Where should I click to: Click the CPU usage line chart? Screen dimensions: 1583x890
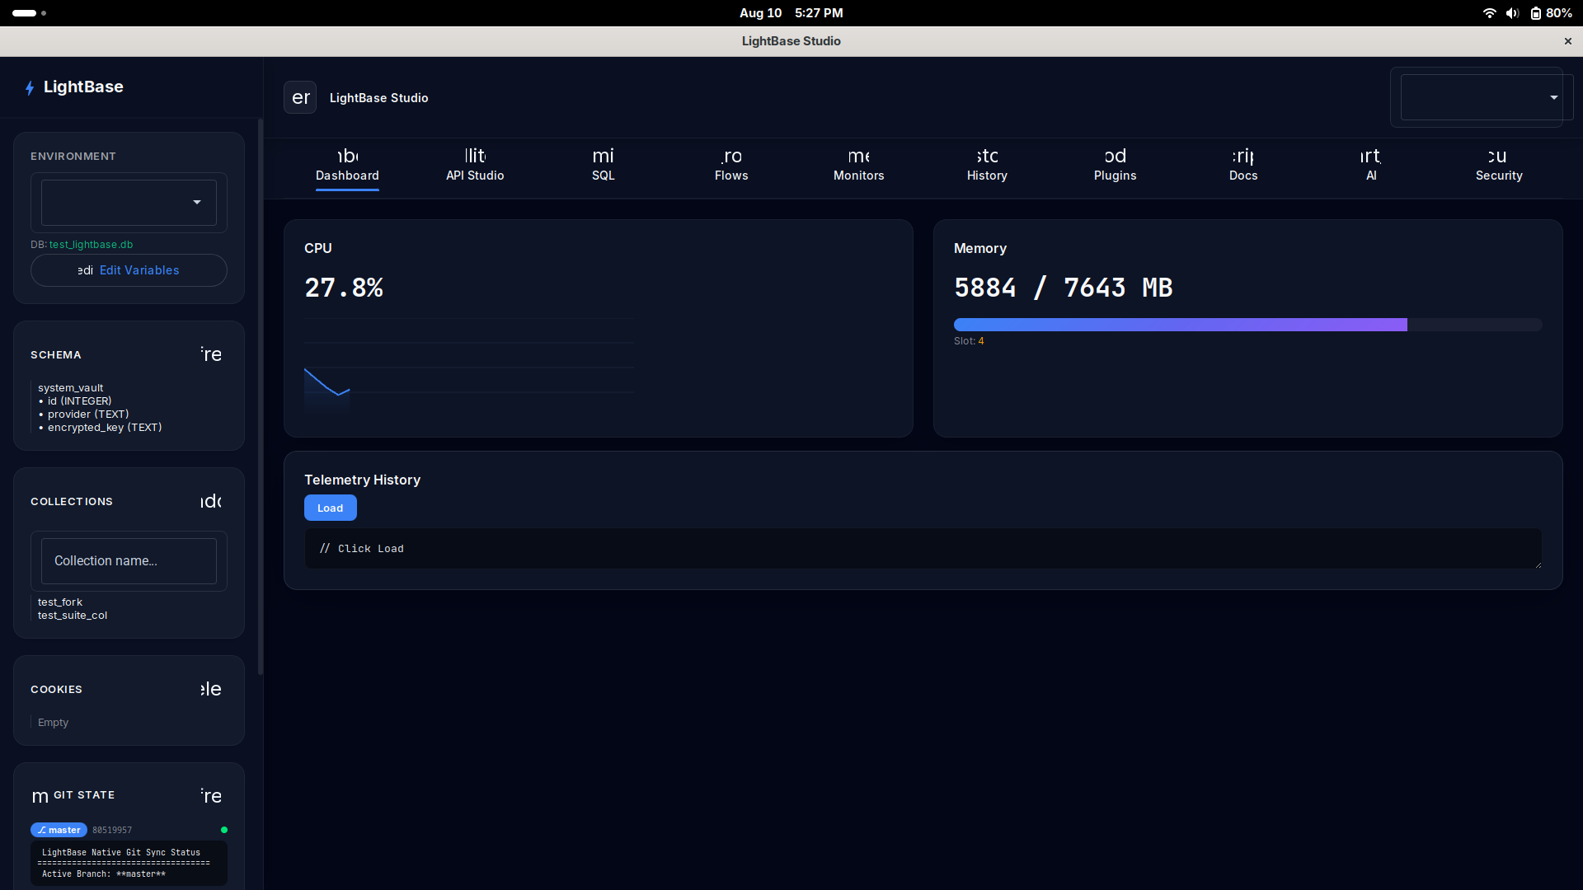click(x=468, y=367)
